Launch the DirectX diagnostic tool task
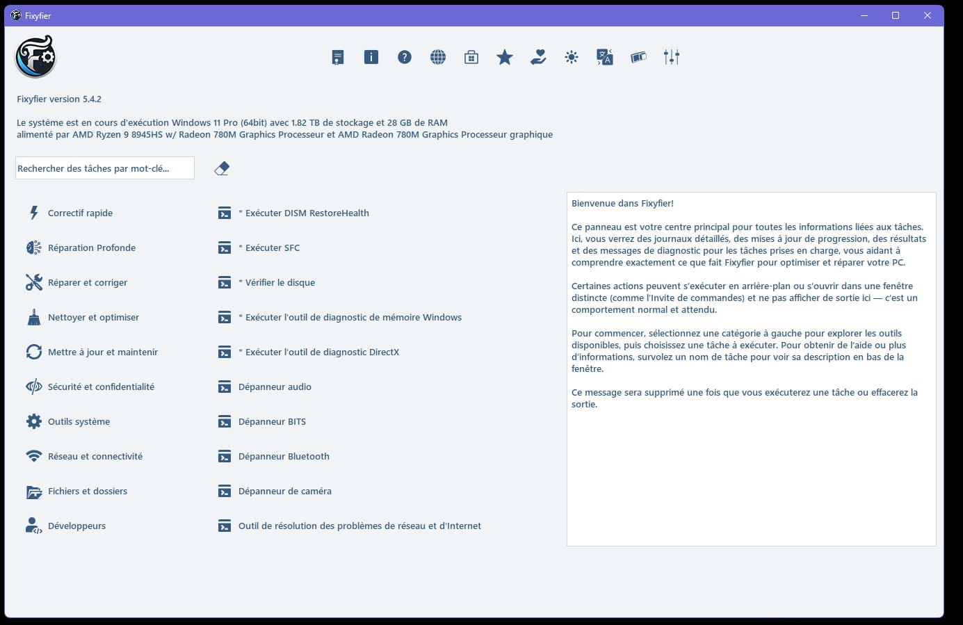 click(x=318, y=352)
